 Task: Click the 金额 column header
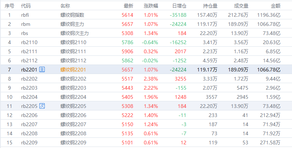pyautogui.click(x=276, y=6)
